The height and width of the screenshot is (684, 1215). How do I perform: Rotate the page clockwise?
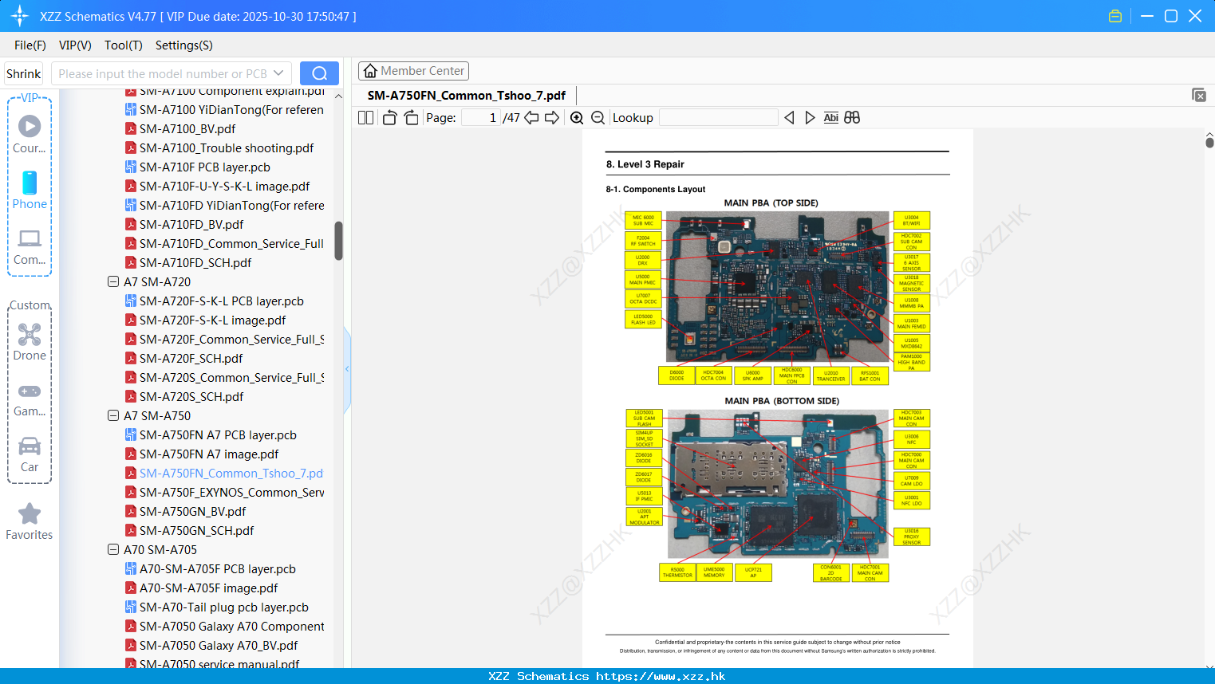[x=411, y=118]
